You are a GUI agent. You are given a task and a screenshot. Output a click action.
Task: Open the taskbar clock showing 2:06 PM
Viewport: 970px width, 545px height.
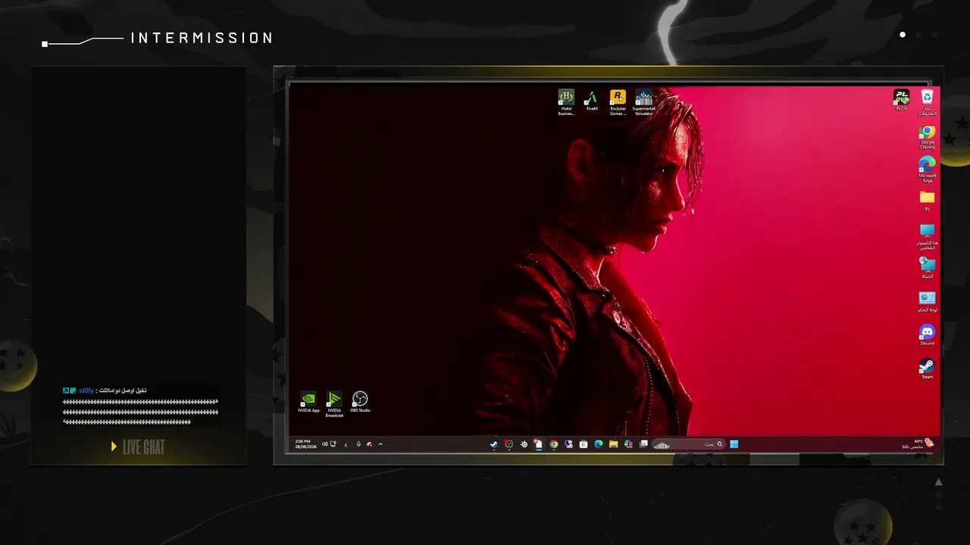pos(303,444)
